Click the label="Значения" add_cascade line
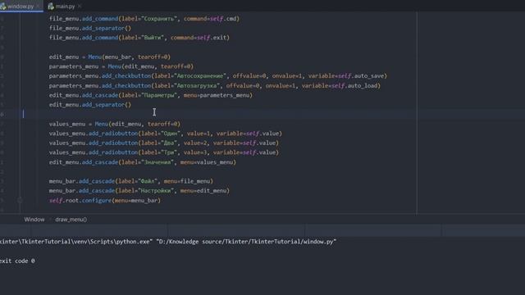This screenshot has height=295, width=525. 142,162
